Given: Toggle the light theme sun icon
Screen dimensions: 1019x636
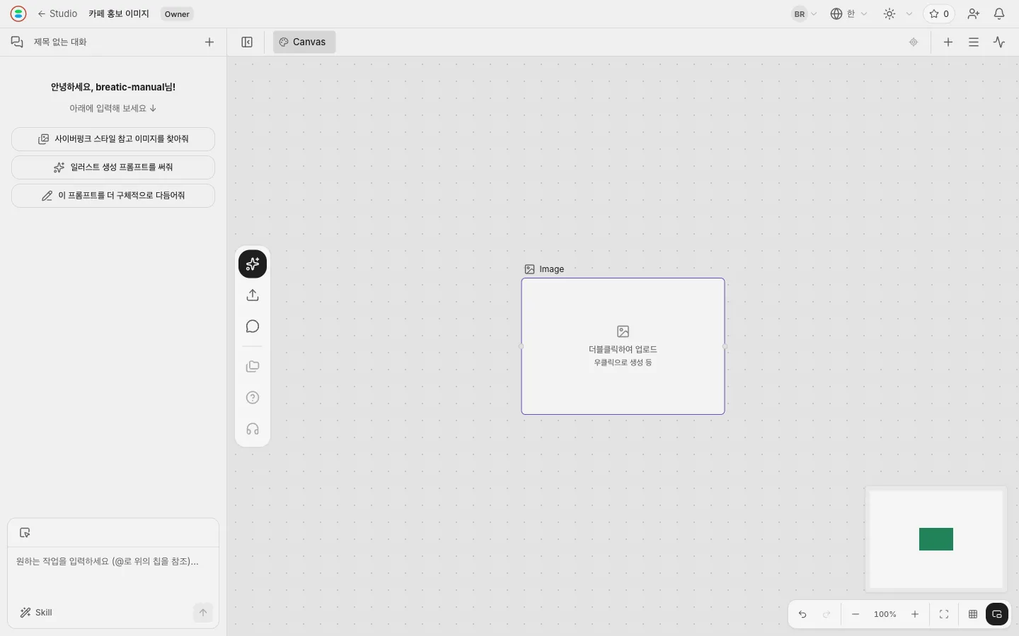Looking at the screenshot, I should [890, 14].
